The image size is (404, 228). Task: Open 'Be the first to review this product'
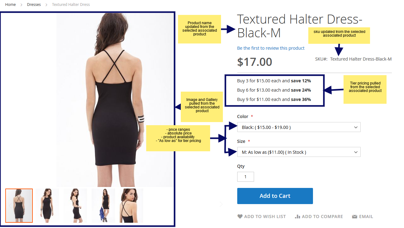tap(271, 48)
